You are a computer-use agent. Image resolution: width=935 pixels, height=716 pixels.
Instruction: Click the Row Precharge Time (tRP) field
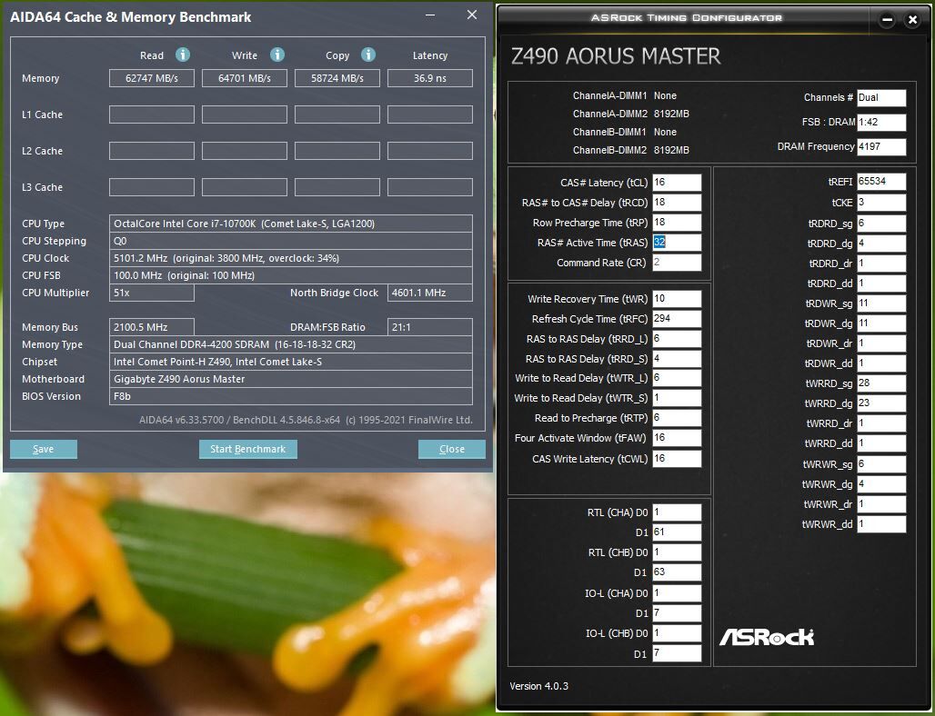pyautogui.click(x=677, y=223)
